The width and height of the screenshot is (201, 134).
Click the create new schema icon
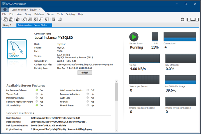click(25, 19)
